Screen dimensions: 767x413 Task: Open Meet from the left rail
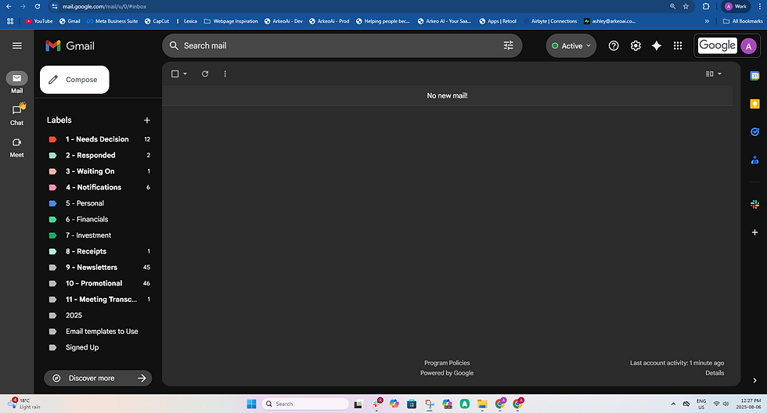point(16,147)
